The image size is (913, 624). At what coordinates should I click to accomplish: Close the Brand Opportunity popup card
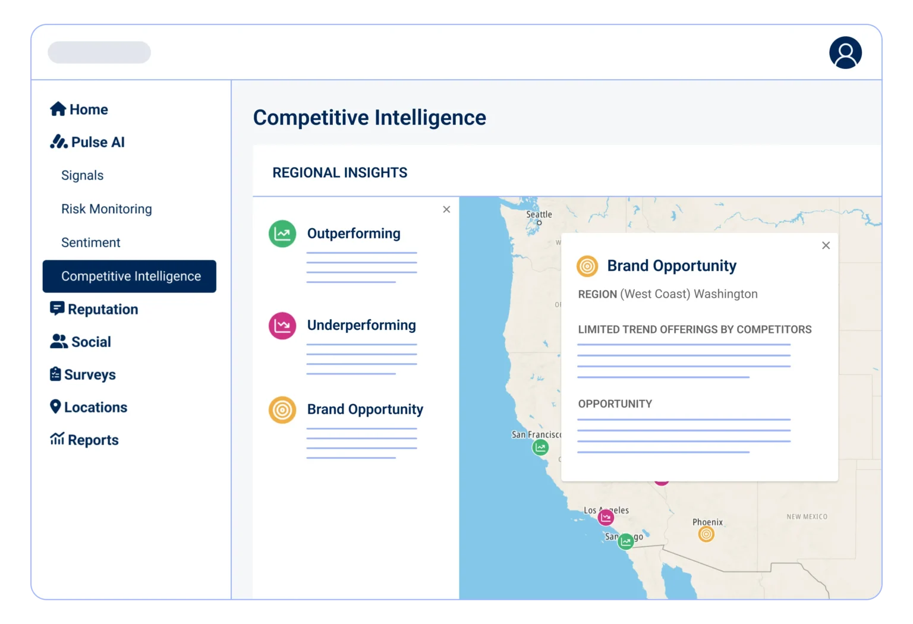(x=826, y=245)
